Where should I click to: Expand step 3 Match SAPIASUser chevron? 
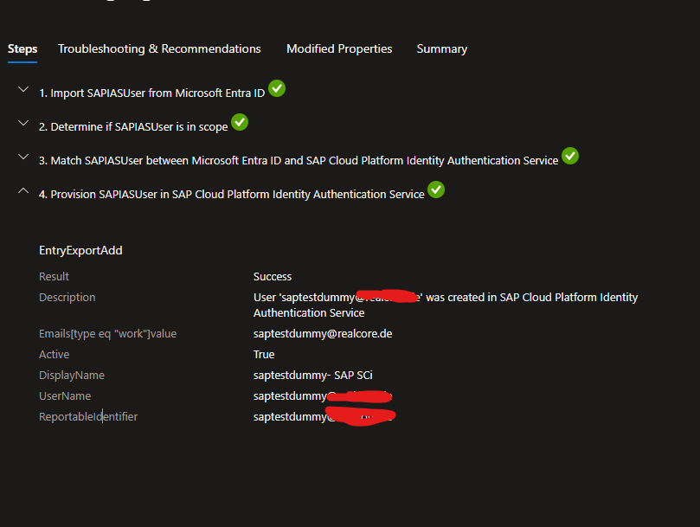click(23, 157)
